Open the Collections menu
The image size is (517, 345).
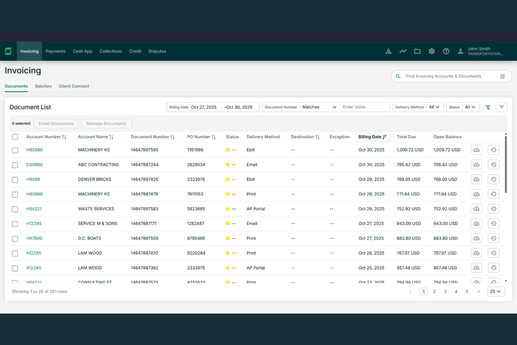[111, 51]
